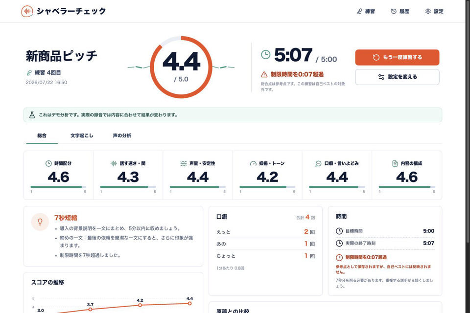Click the あの row in 口癖 list
This screenshot has width=470, height=313.
tap(265, 244)
